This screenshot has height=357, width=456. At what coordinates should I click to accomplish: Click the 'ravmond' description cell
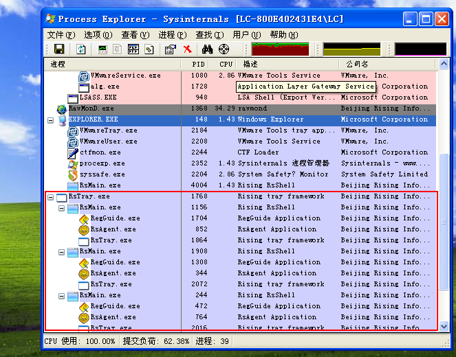click(x=252, y=108)
